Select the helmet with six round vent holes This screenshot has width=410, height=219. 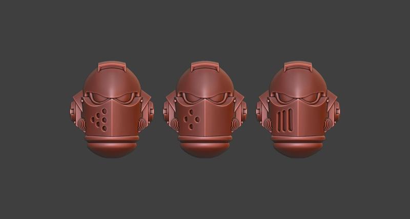112,109
